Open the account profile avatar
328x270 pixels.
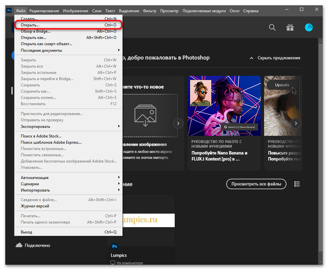click(x=309, y=27)
